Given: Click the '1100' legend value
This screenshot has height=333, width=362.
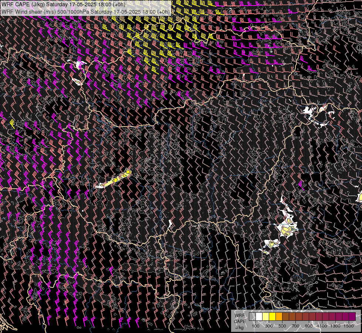Looking at the screenshot, I should (322, 326).
